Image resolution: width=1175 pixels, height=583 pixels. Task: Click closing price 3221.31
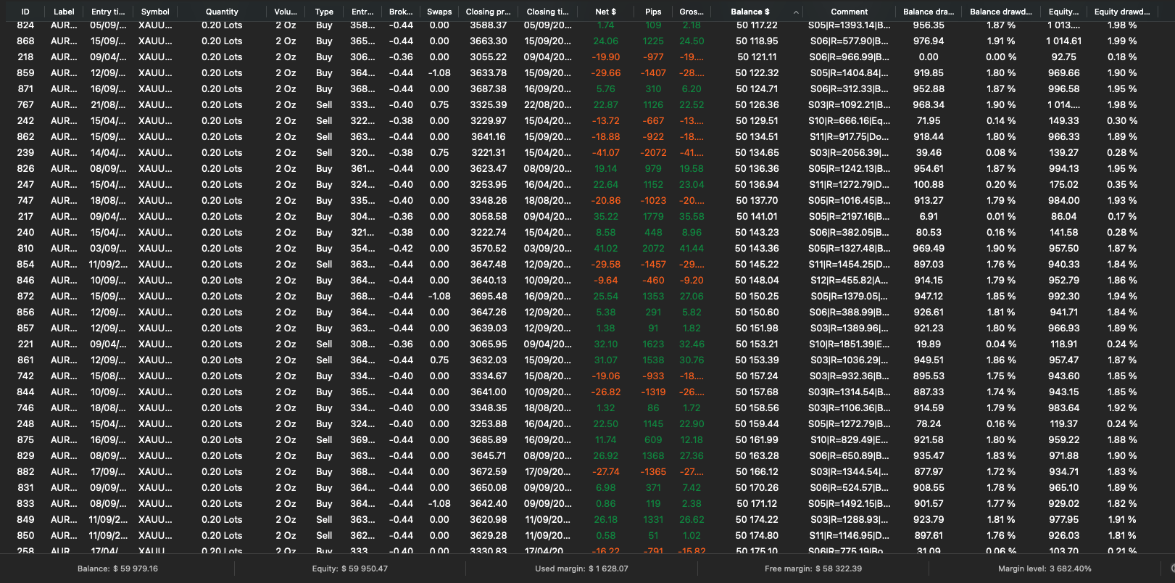[488, 153]
